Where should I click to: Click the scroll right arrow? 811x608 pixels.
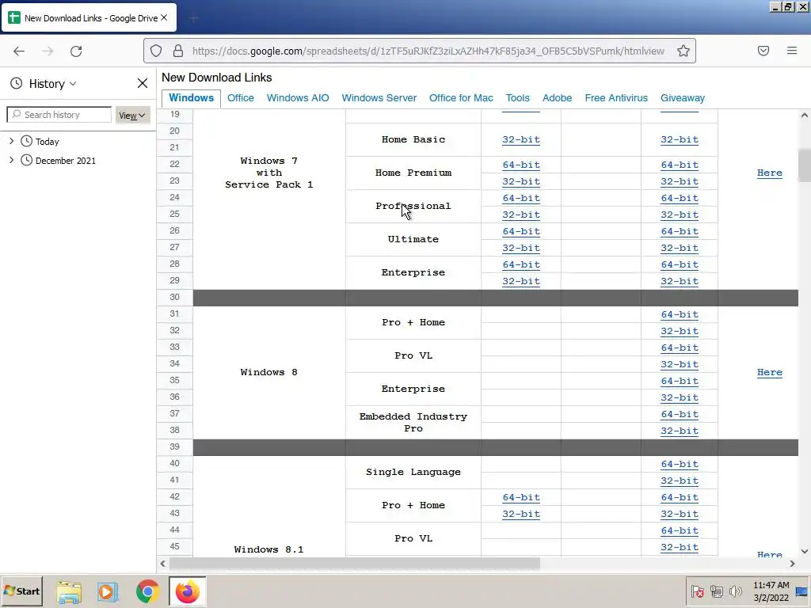pos(792,564)
